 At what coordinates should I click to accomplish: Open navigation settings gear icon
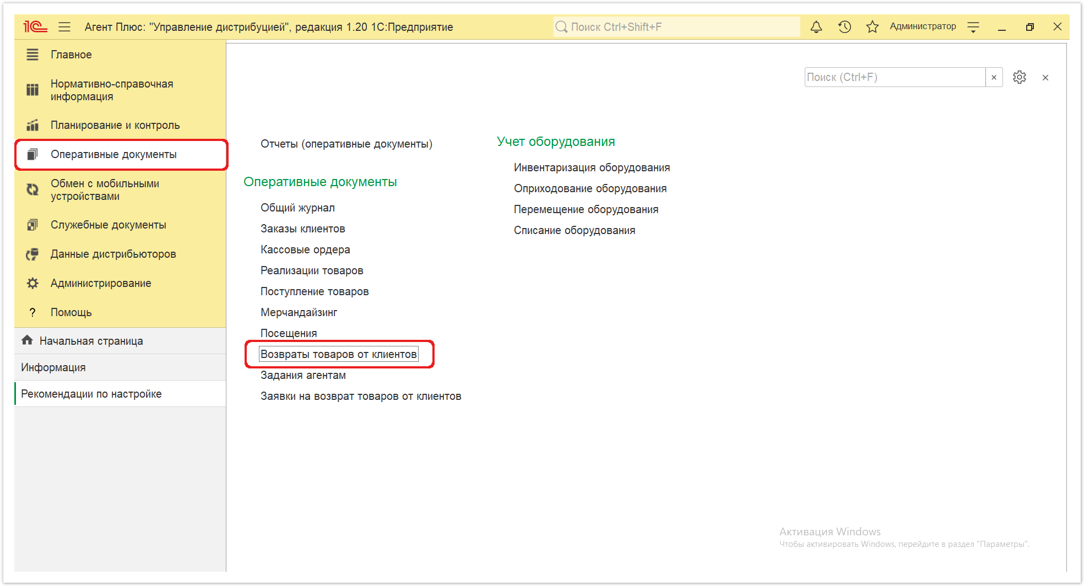click(1020, 77)
